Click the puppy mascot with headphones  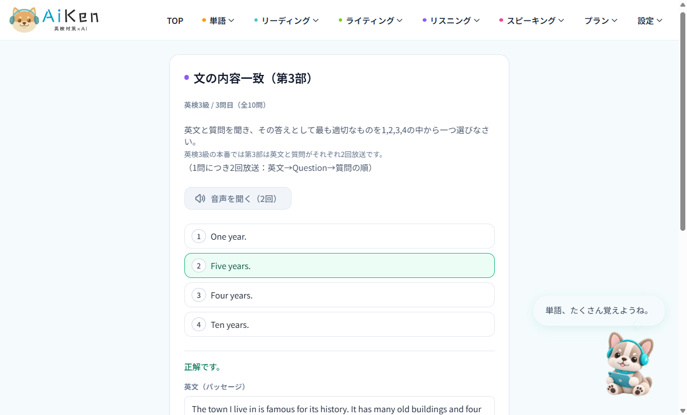click(x=630, y=363)
